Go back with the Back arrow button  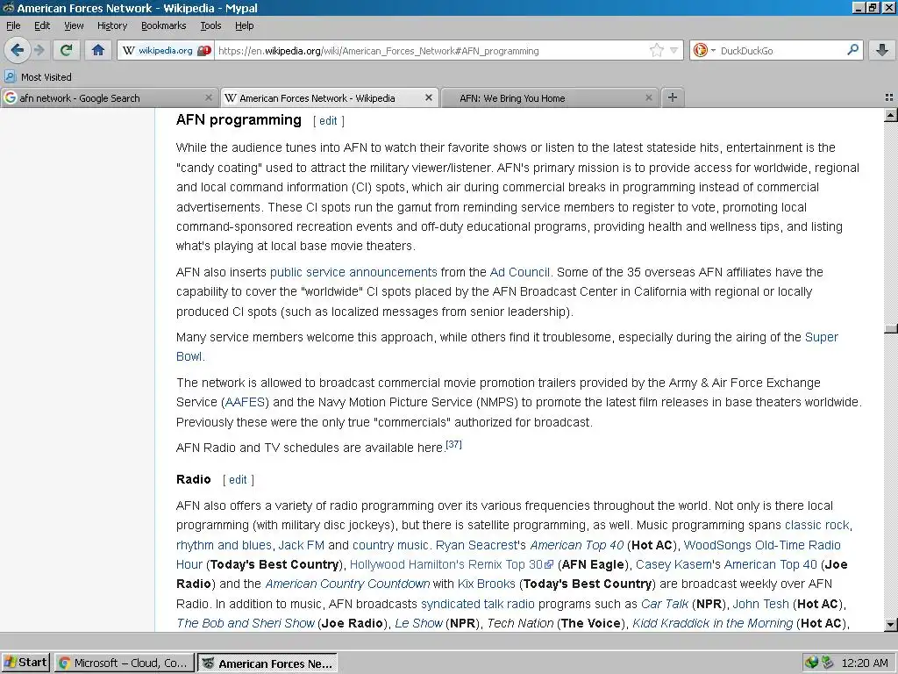pos(18,50)
